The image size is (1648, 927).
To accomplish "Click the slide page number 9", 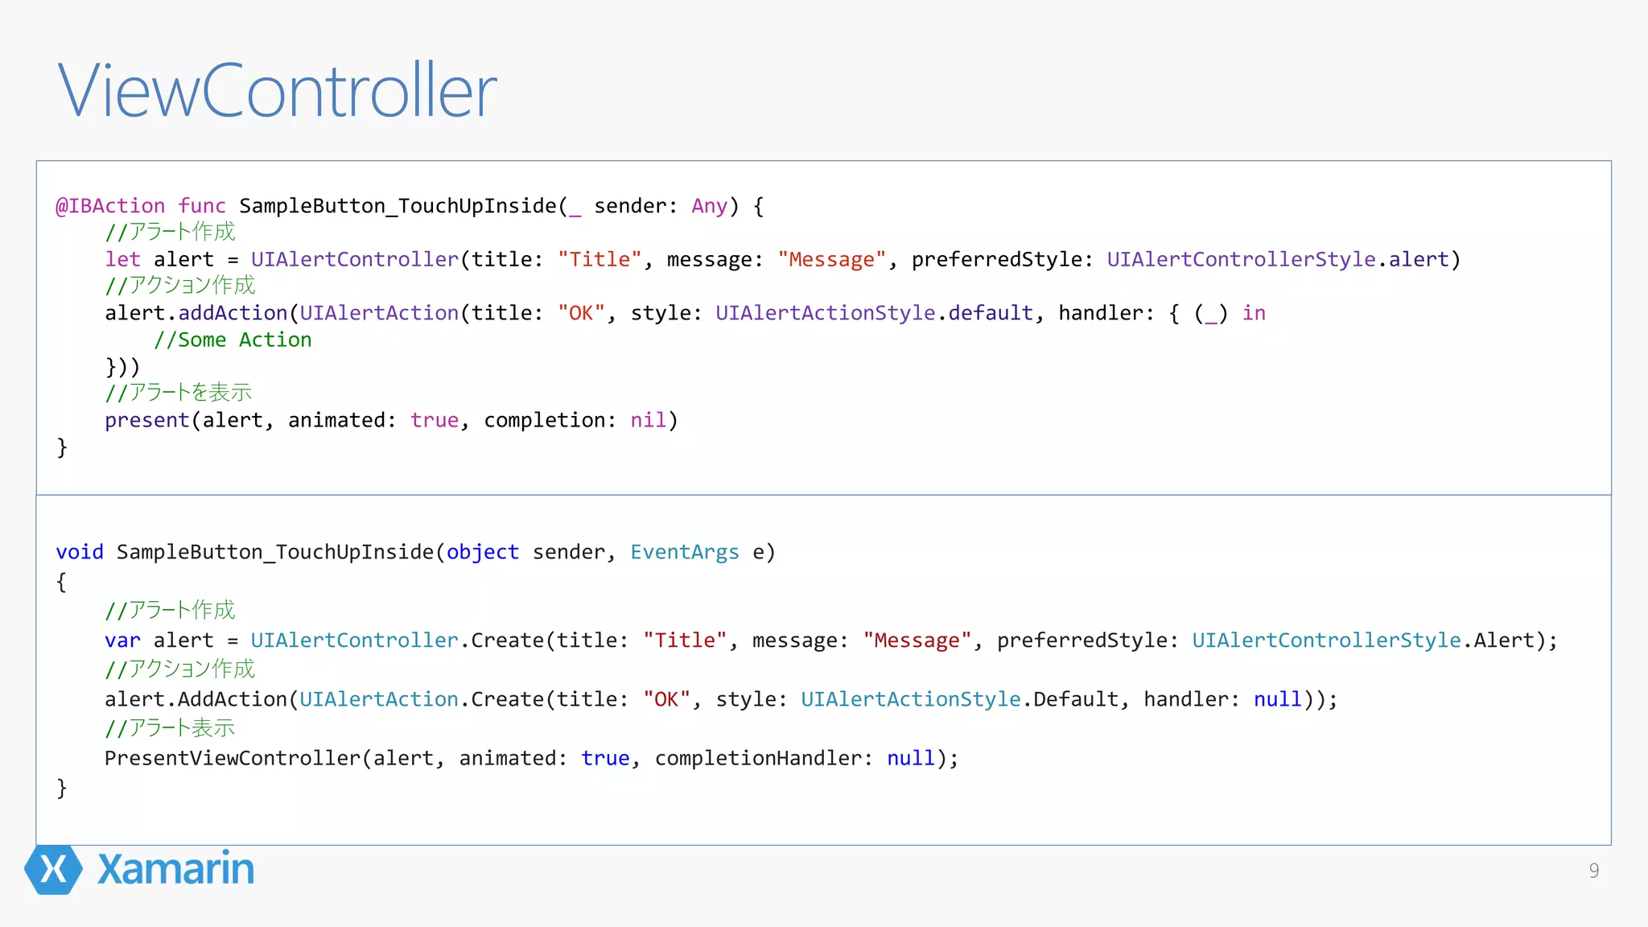I will [x=1593, y=871].
